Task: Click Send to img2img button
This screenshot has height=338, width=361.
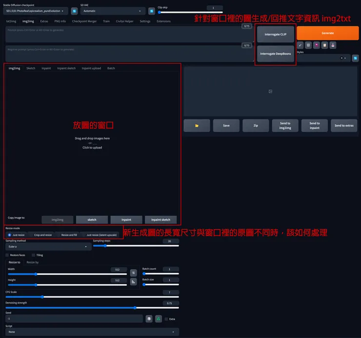Action: 285,125
